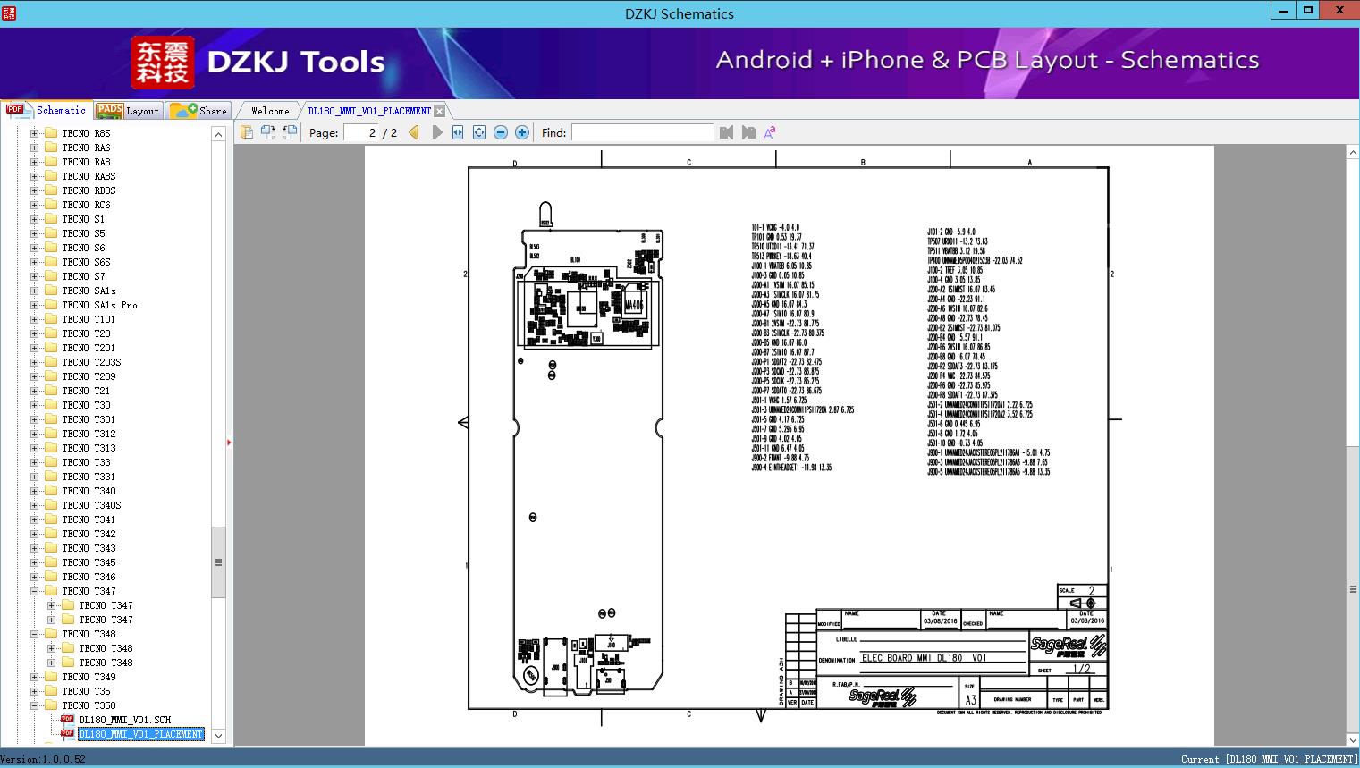The width and height of the screenshot is (1360, 768).
Task: Click the red splitter arrow beside tree panel
Action: (x=229, y=442)
